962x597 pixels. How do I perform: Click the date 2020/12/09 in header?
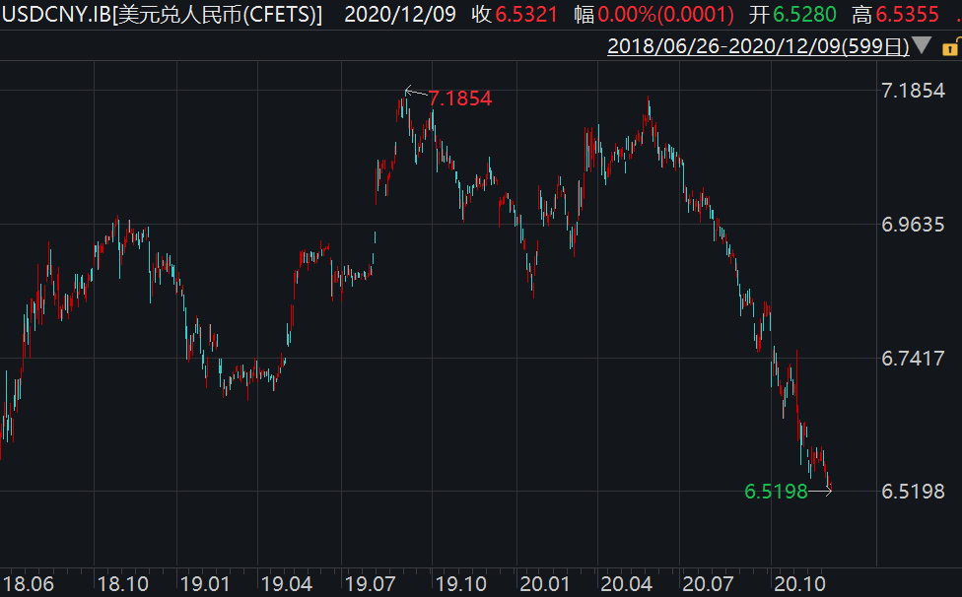click(400, 14)
